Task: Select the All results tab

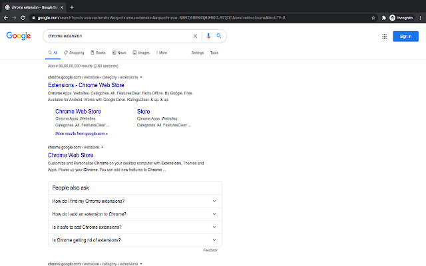Action: click(53, 53)
